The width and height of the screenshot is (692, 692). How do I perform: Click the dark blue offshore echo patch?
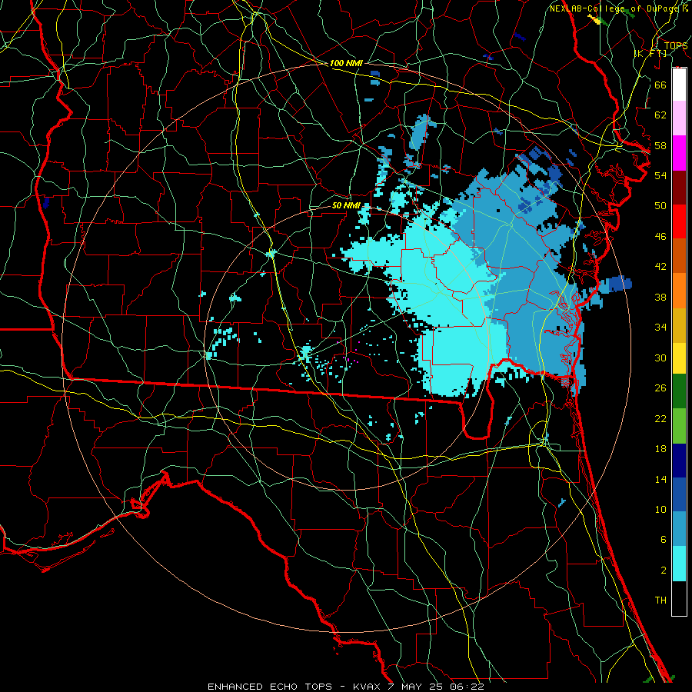(x=621, y=283)
